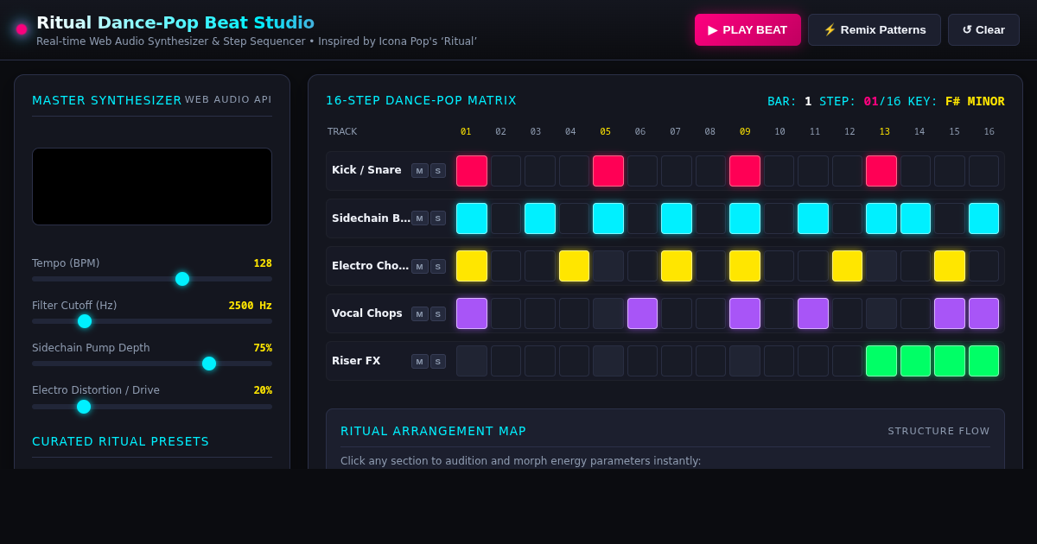Screen dimensions: 1037x544
Task: Disable Sidechain Bass step 01
Action: click(472, 218)
